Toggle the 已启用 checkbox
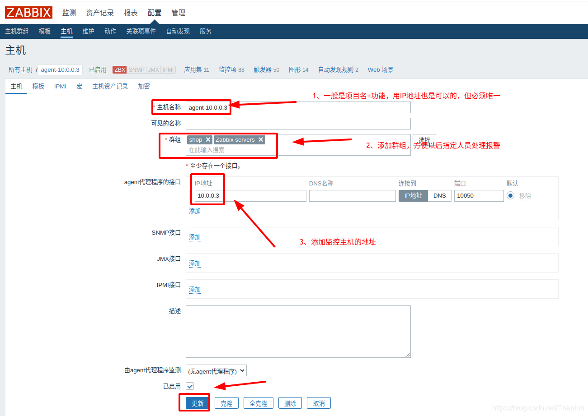Viewport: 588px width, 416px height. (190, 386)
